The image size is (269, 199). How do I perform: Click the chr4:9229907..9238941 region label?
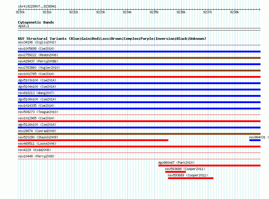[x=37, y=7]
